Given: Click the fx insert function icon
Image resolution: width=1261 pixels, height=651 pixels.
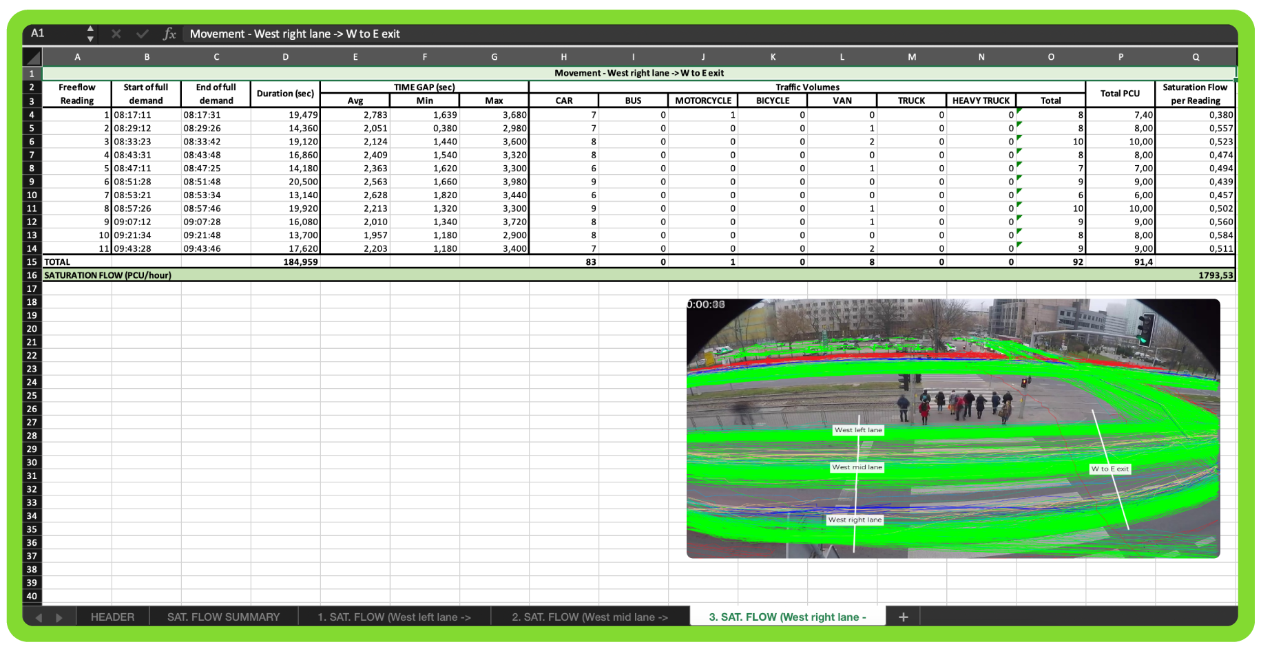Looking at the screenshot, I should tap(169, 34).
